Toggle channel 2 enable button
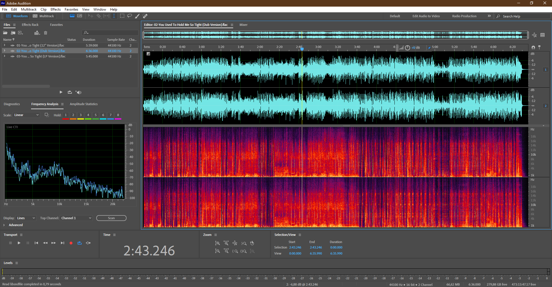The width and height of the screenshot is (552, 287). (x=545, y=106)
